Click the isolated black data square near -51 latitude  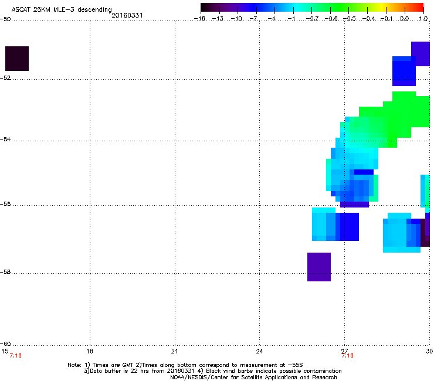(x=17, y=59)
